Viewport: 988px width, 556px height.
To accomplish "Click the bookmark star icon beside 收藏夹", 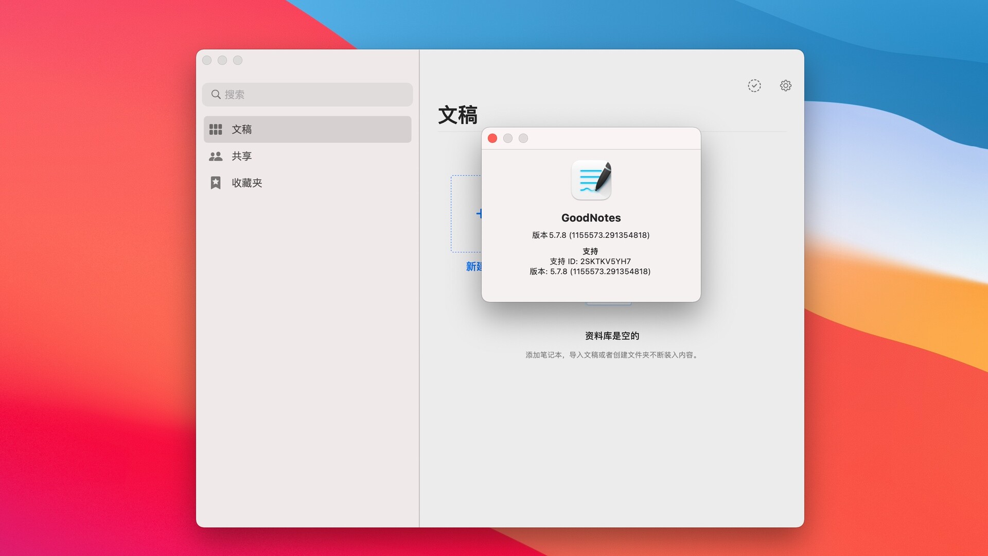I will pyautogui.click(x=216, y=183).
